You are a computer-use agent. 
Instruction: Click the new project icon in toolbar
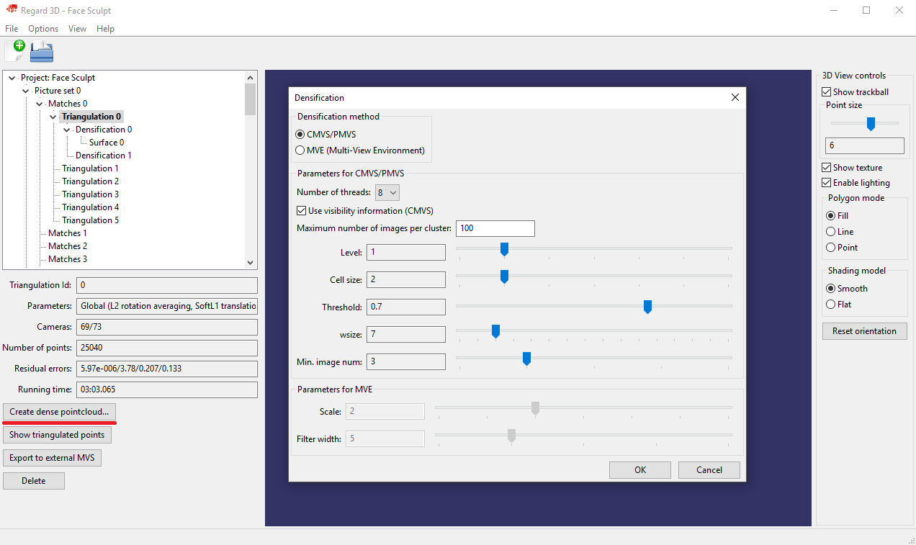click(15, 51)
